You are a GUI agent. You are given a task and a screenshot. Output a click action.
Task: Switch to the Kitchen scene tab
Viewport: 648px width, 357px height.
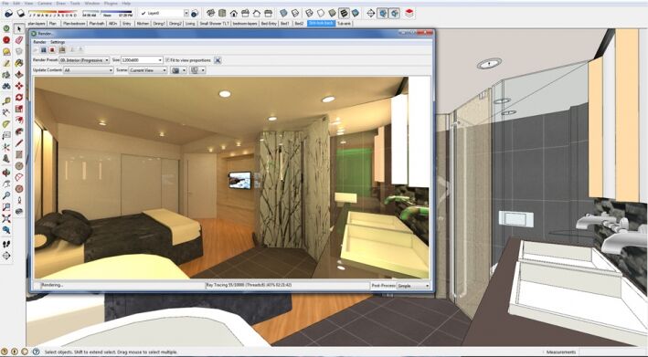click(143, 24)
